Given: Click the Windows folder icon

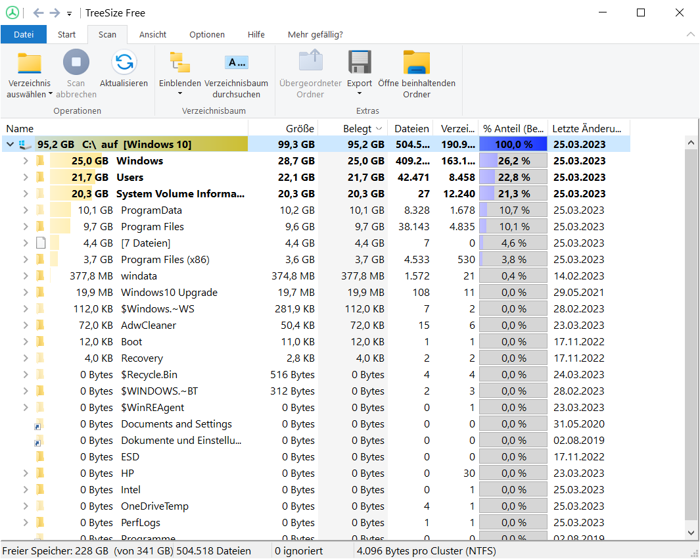Looking at the screenshot, I should point(40,161).
